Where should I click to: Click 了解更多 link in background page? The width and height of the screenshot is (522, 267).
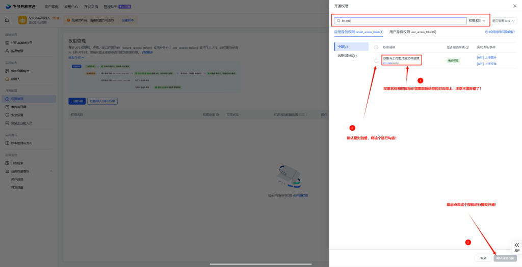pos(147,52)
